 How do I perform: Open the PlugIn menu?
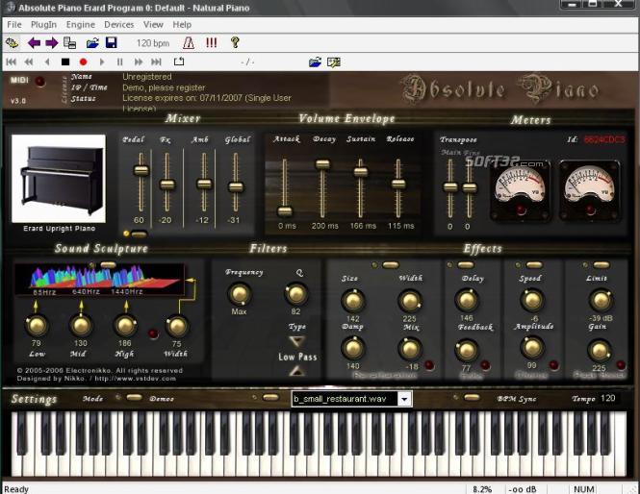click(43, 24)
